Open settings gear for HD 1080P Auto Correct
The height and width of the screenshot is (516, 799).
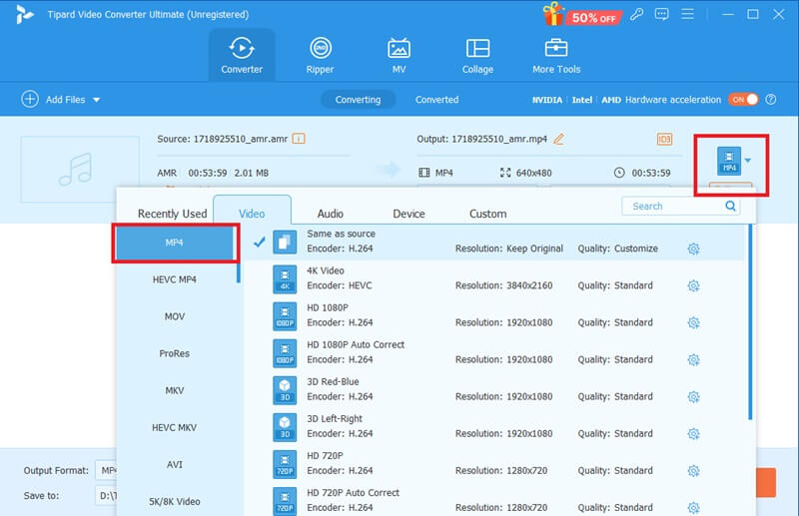click(x=693, y=359)
